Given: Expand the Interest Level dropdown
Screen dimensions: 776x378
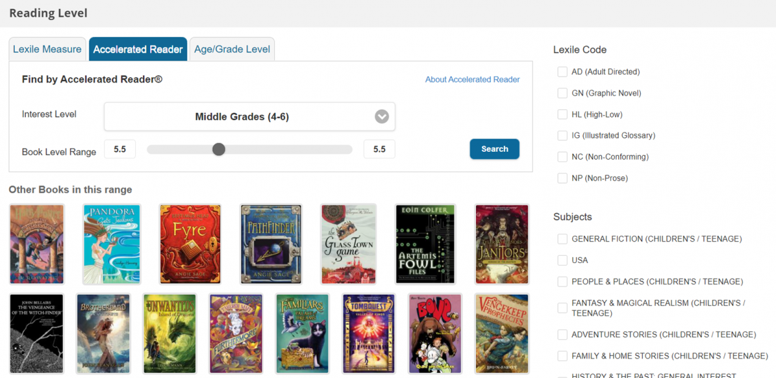Looking at the screenshot, I should (x=249, y=117).
